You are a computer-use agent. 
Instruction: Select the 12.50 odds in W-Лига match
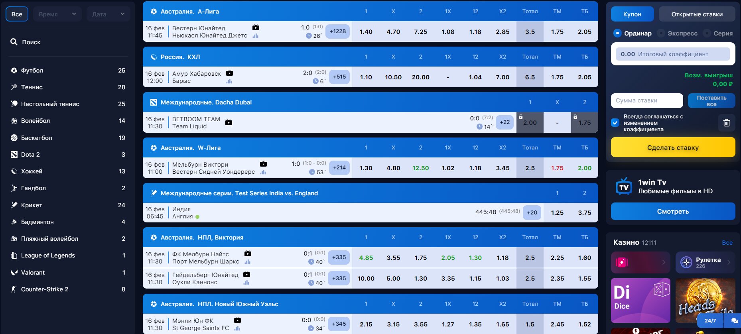pyautogui.click(x=420, y=168)
